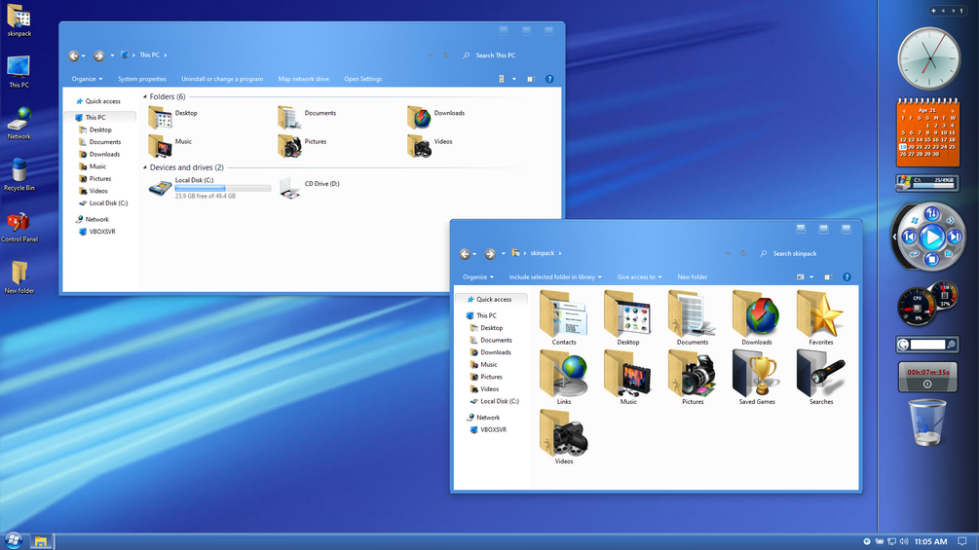Open the Searches flashlight folder

tap(821, 378)
